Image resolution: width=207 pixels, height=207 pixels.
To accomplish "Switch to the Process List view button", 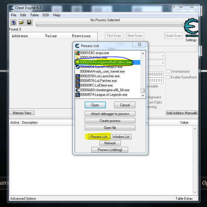I will point(99,137).
